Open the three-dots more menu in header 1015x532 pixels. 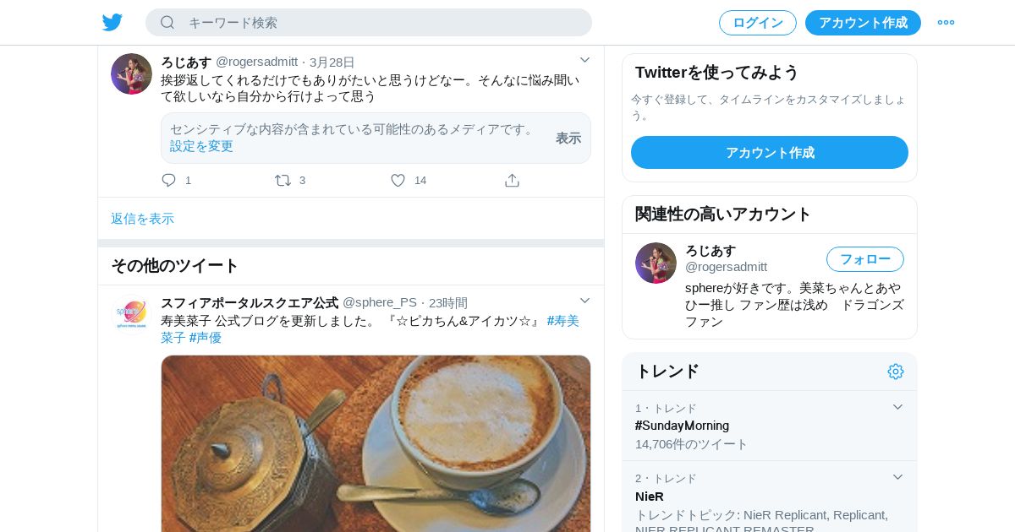coord(946,23)
